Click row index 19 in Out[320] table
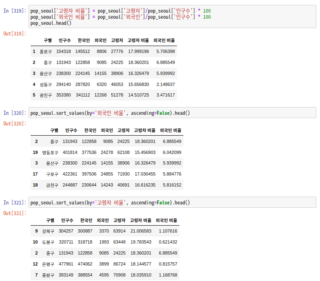Screen dimensions: 320x281 pyautogui.click(x=35, y=152)
